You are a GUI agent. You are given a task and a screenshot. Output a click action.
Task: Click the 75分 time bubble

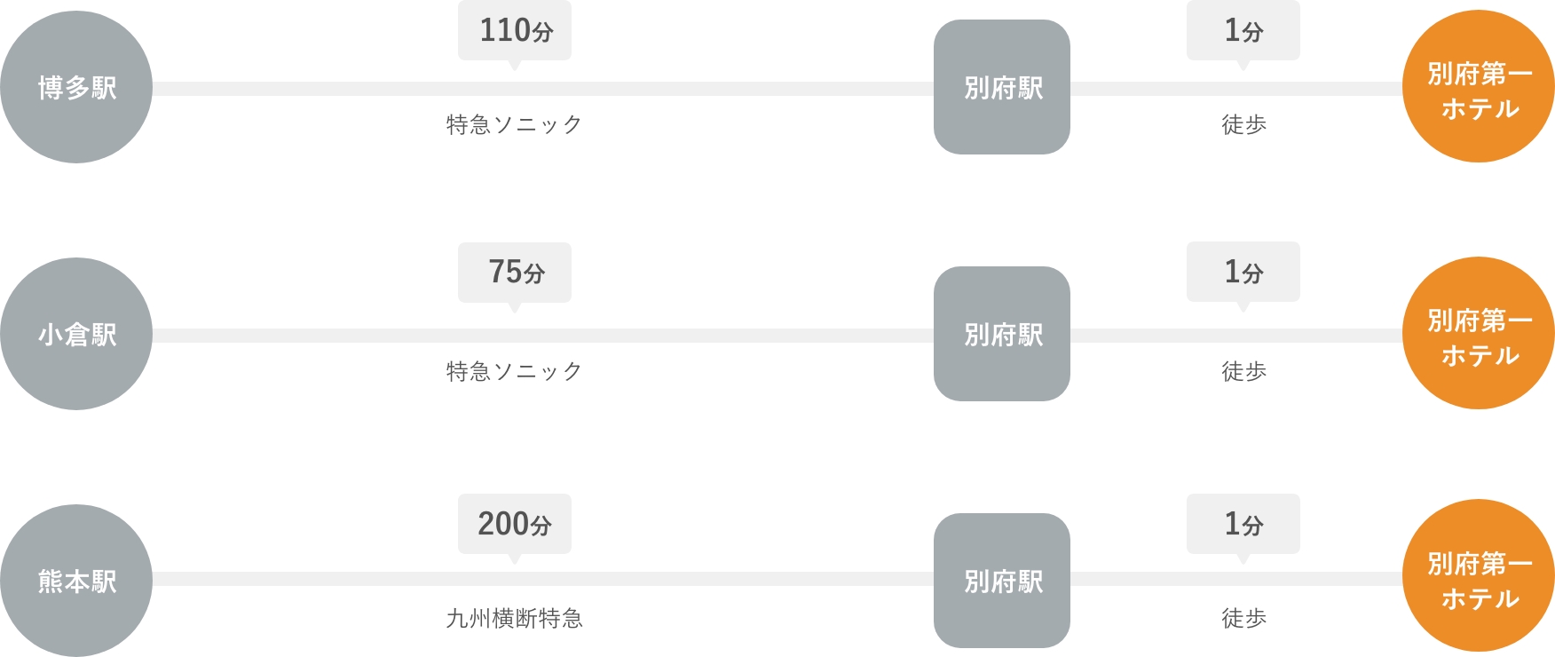[515, 273]
